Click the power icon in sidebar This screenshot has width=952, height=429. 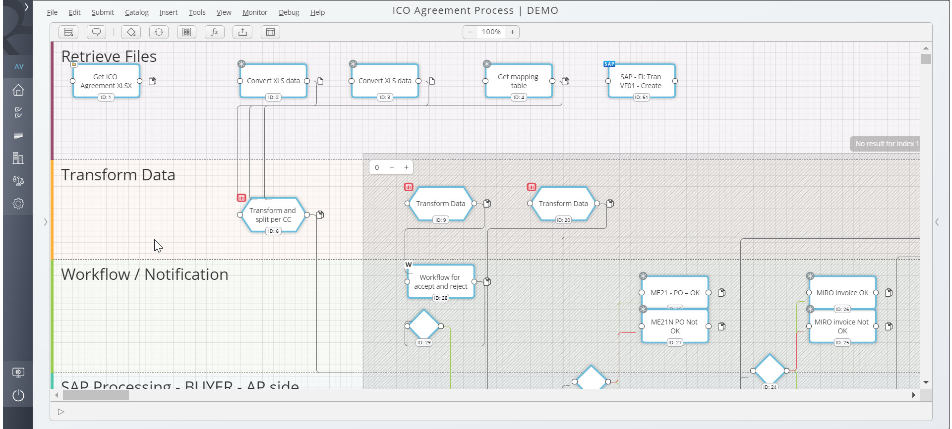coord(18,395)
